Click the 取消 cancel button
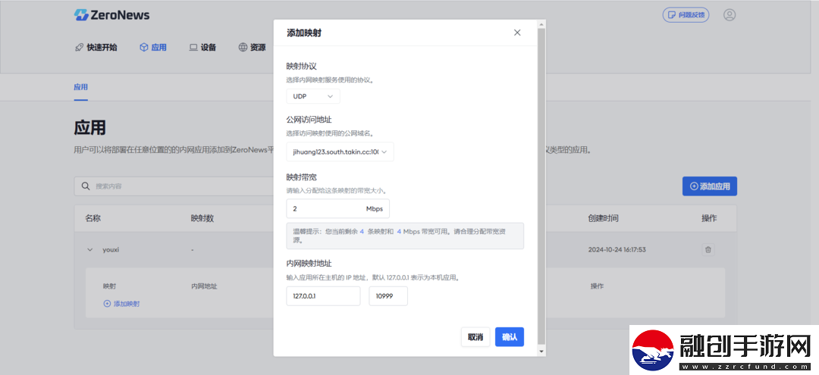The image size is (819, 375). pos(475,337)
